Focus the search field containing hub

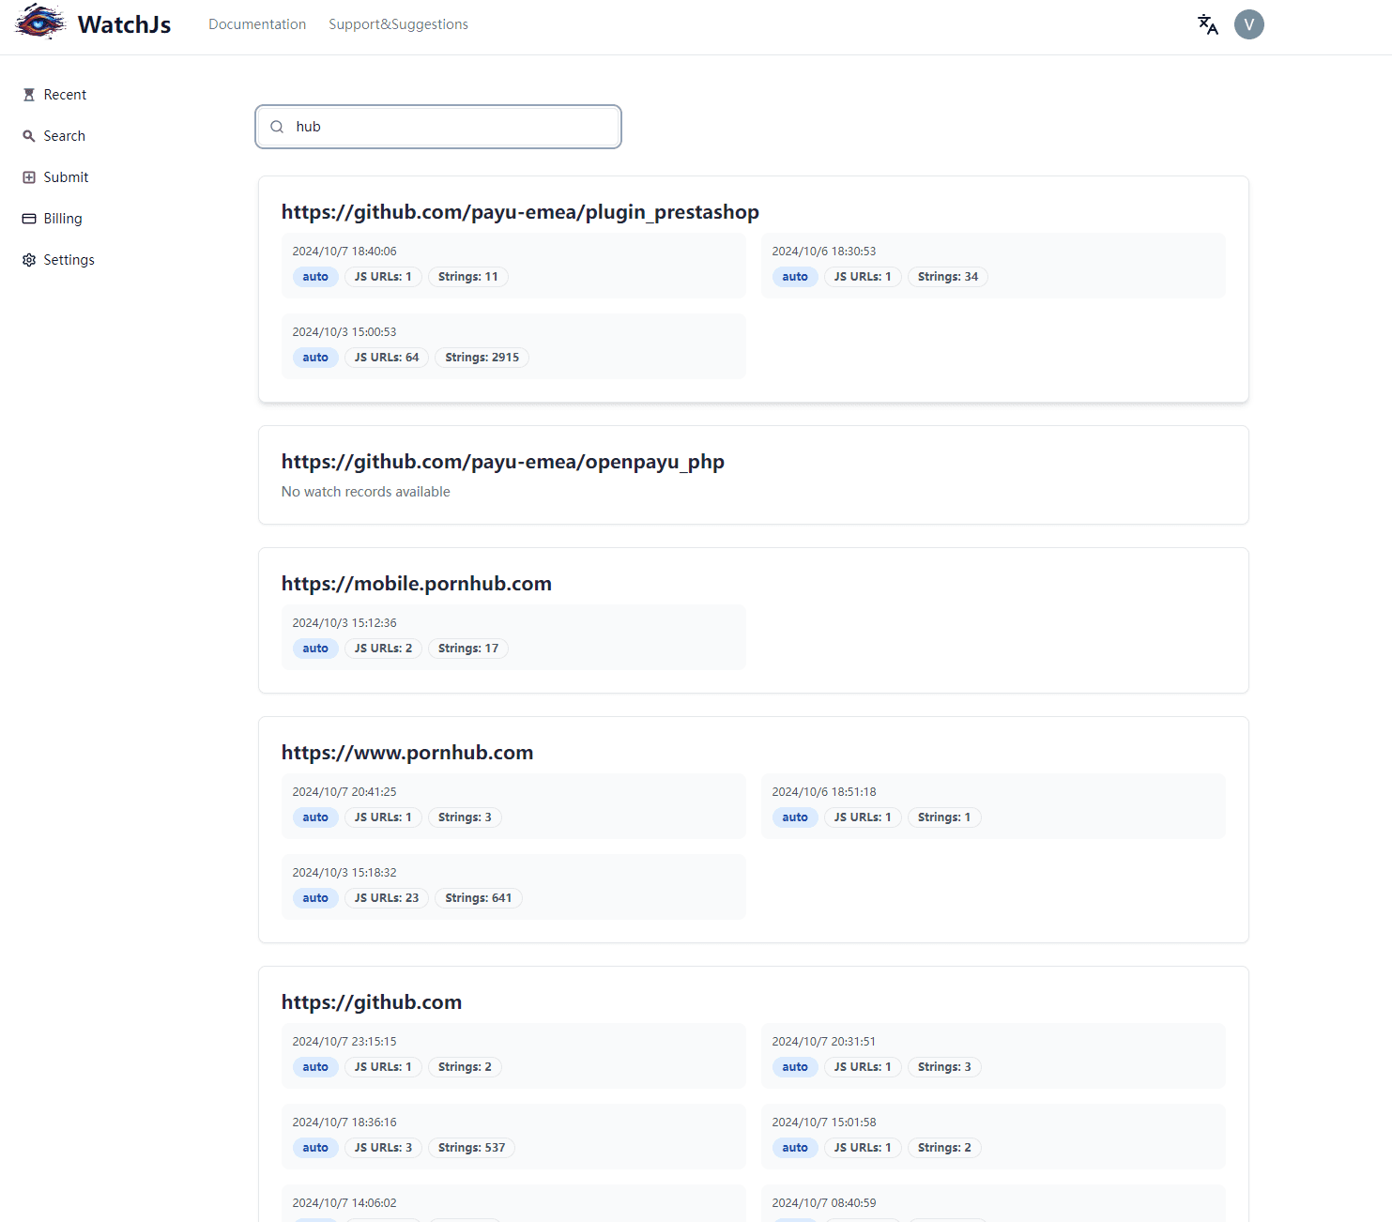tap(438, 127)
